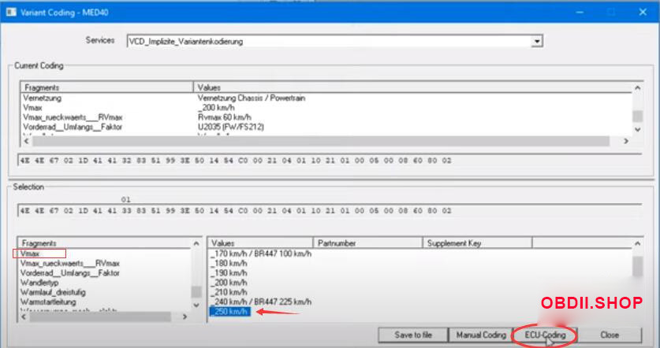This screenshot has height=348, width=660.
Task: Click the Values list vertical scrollbar thumb
Action: pos(637,268)
